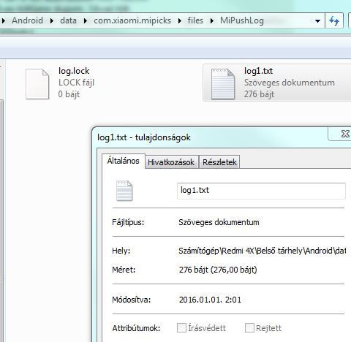Click the Szöveges dokumentum file type value
This screenshot has height=342, width=351.
tap(219, 222)
